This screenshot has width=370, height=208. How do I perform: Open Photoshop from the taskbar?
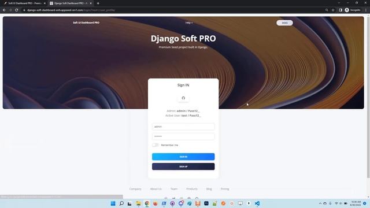(206, 203)
